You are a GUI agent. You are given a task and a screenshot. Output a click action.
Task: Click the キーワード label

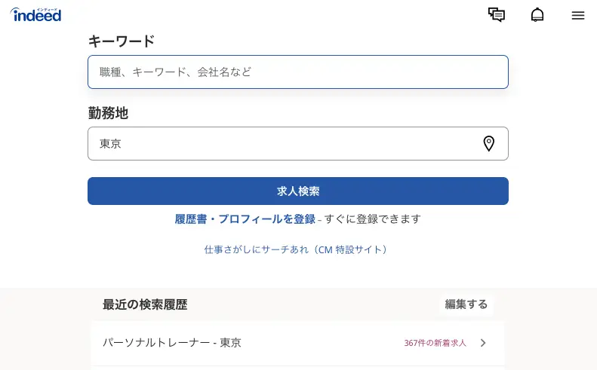click(122, 41)
